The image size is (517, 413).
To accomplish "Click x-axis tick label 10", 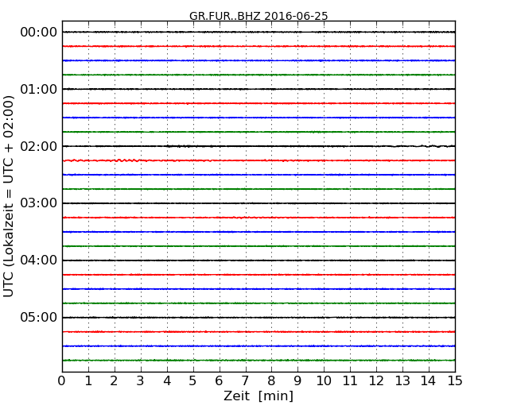I will (x=324, y=380).
